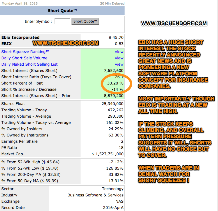Click view next to Daily Short Sale Volume

click(x=119, y=58)
